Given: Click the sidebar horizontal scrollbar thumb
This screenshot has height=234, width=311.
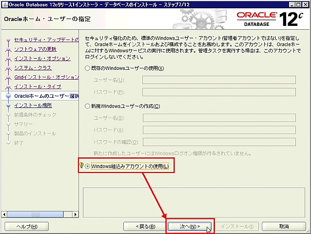Looking at the screenshot, I should 35,214.
